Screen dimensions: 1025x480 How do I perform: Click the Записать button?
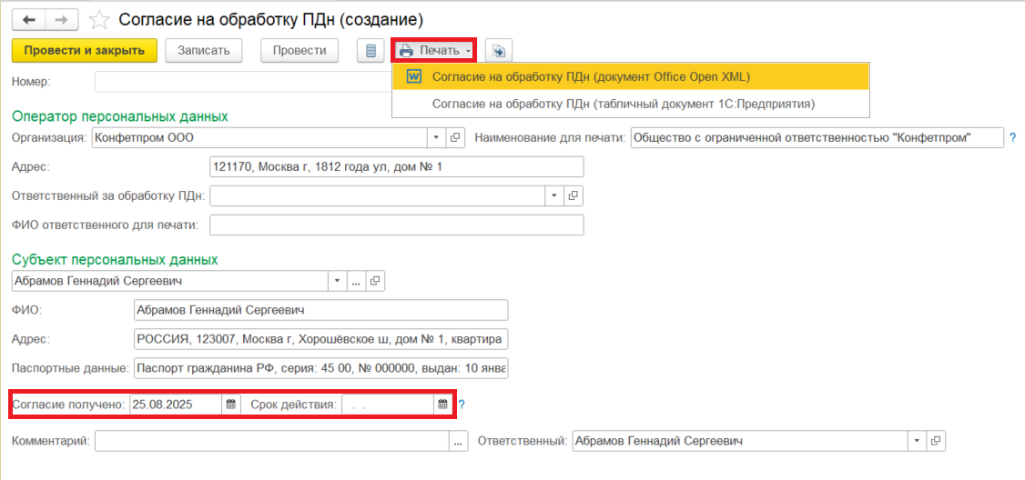point(204,51)
